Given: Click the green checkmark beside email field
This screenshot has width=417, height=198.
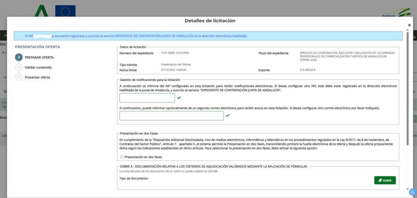Looking at the screenshot, I should point(227,116).
